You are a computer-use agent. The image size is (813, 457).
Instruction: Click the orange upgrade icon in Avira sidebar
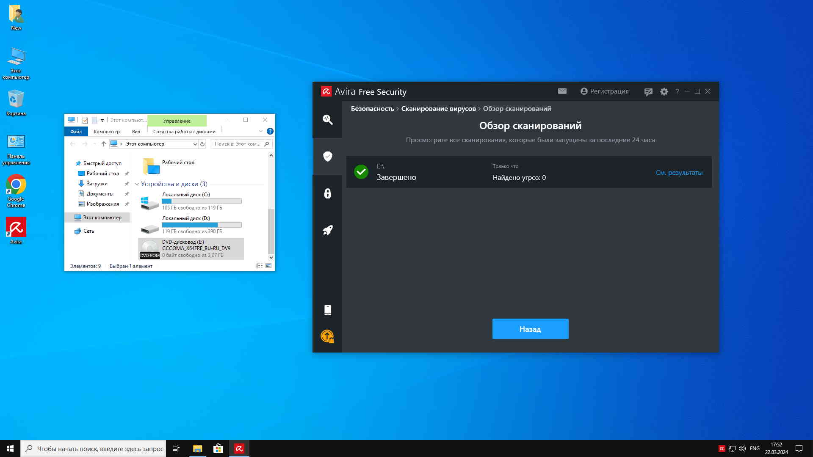click(x=327, y=336)
